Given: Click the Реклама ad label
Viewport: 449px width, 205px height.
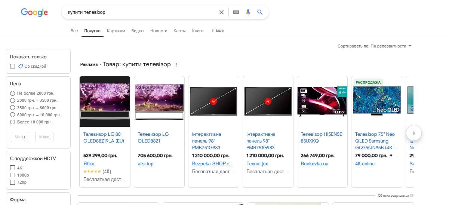Looking at the screenshot, I should 89,64.
